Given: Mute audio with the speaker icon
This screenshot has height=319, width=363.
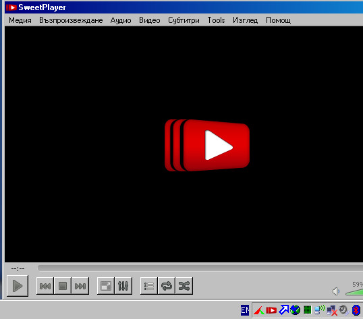Looking at the screenshot, I should click(x=336, y=291).
